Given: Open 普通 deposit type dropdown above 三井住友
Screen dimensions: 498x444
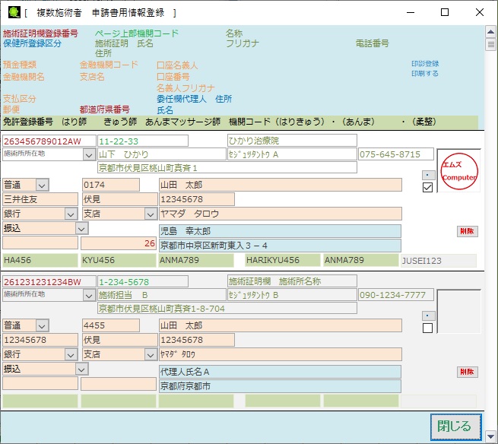Looking at the screenshot, I should point(43,186).
